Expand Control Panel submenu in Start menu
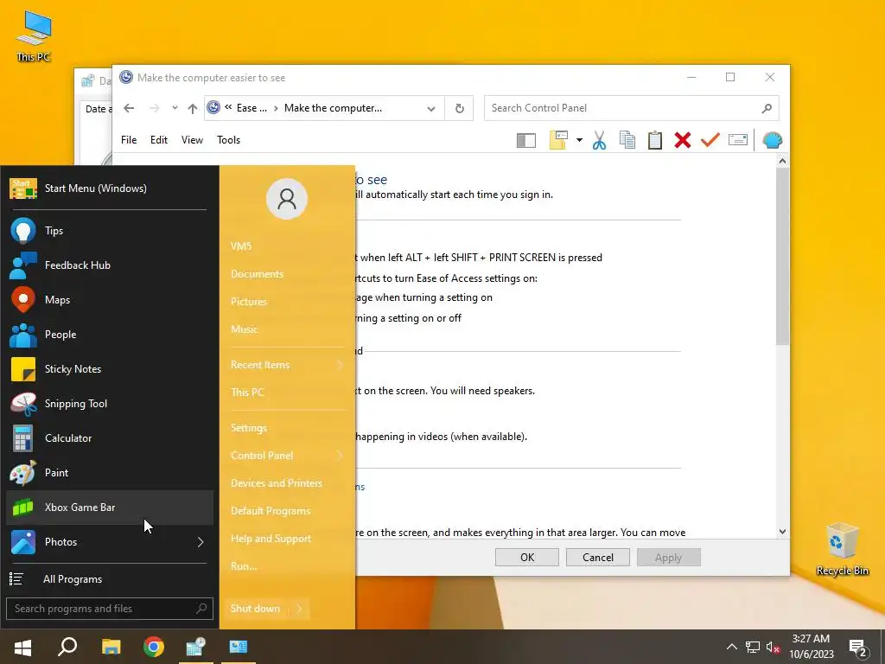The height and width of the screenshot is (664, 885). click(x=340, y=456)
